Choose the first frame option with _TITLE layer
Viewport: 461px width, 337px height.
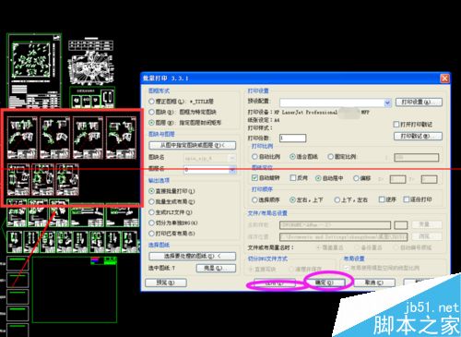pos(151,102)
